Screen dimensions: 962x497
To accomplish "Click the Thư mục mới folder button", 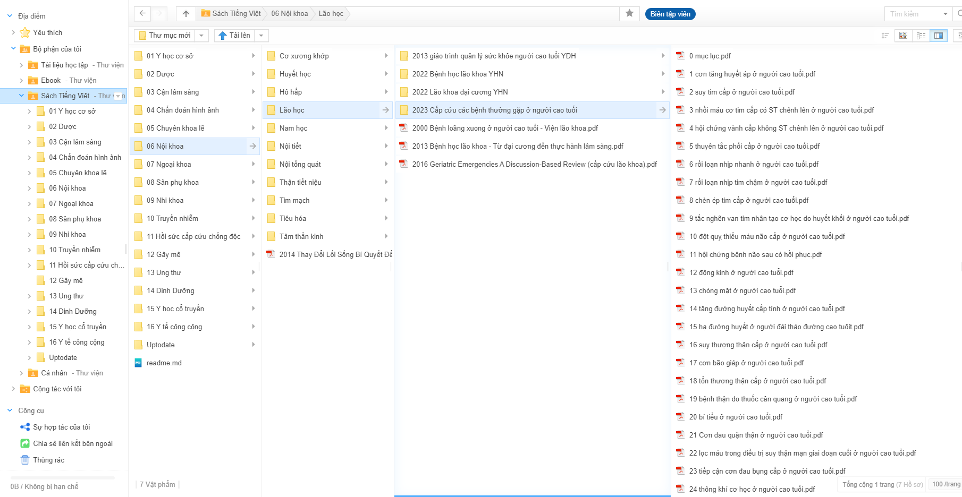I will click(164, 36).
